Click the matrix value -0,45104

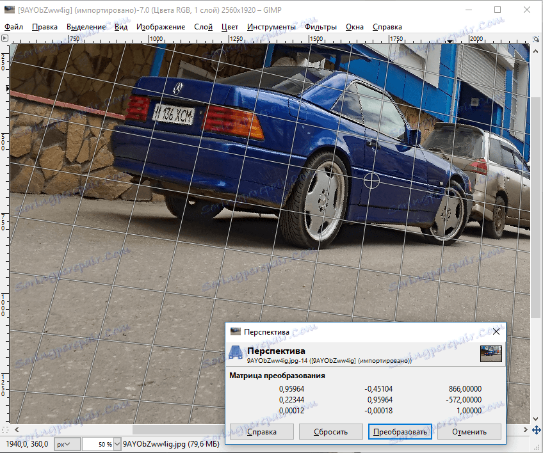(x=378, y=388)
